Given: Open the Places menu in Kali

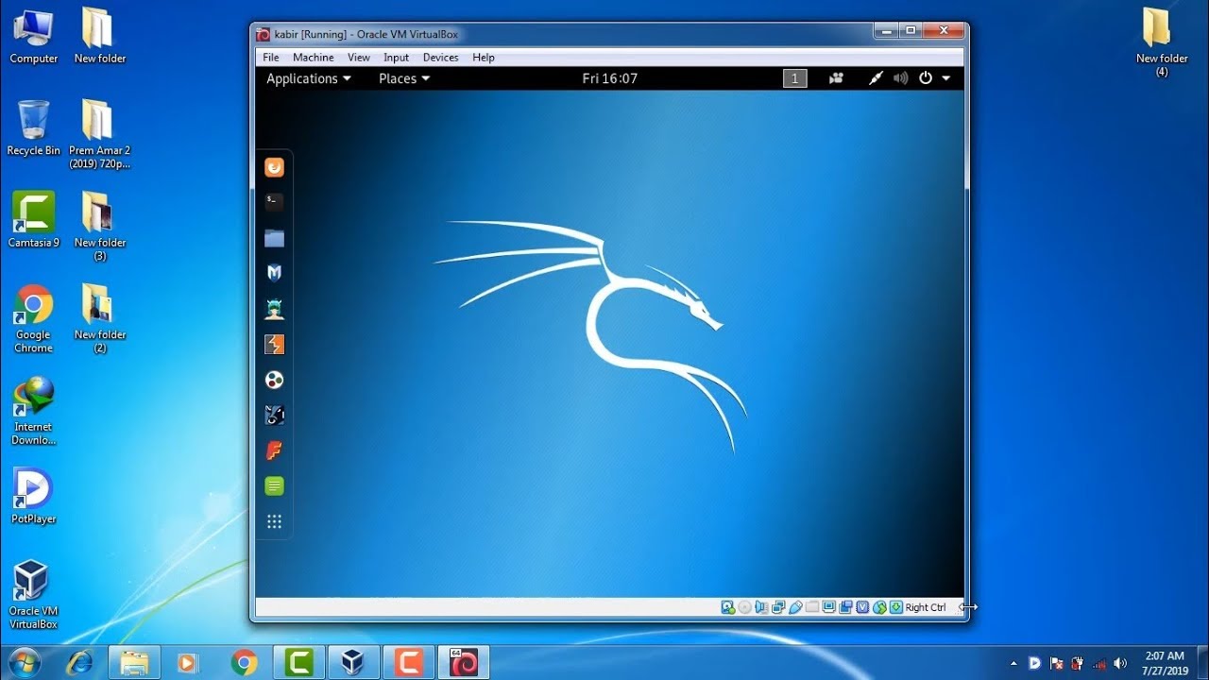Looking at the screenshot, I should 404,78.
